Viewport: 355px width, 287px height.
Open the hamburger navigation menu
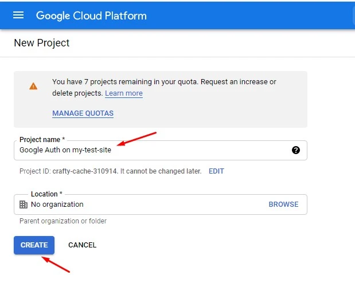click(18, 15)
